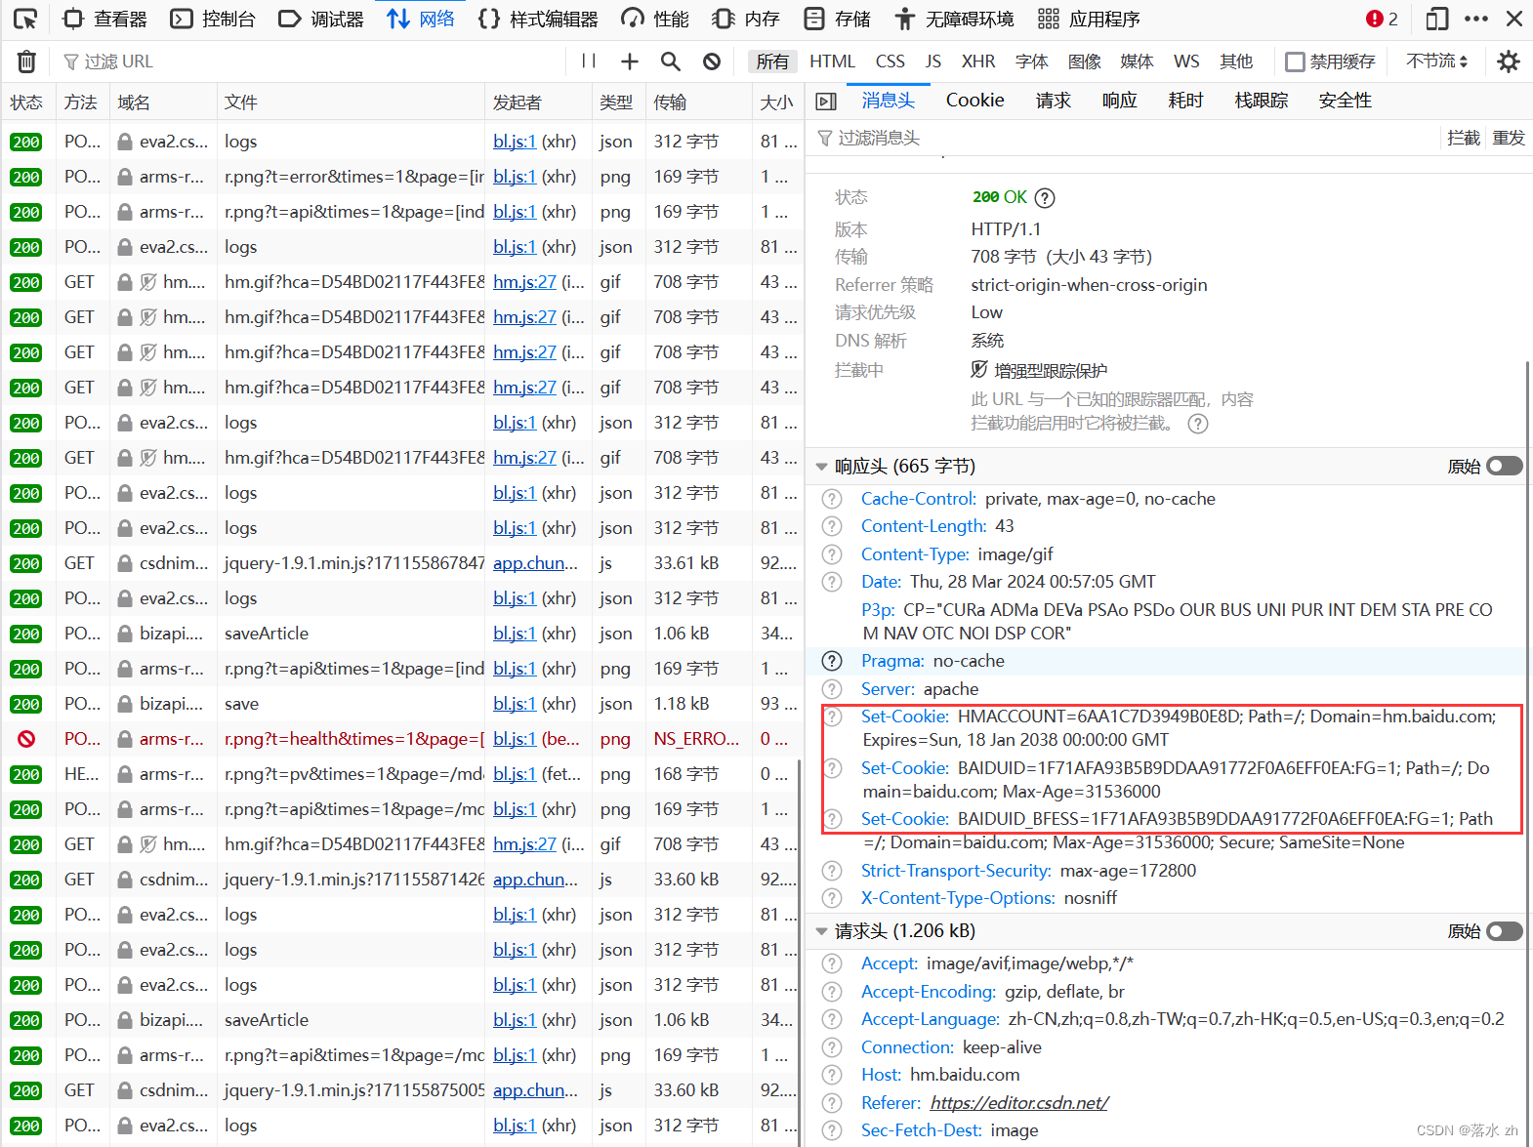Filter requests by 字体
The image size is (1533, 1147).
point(1032,61)
